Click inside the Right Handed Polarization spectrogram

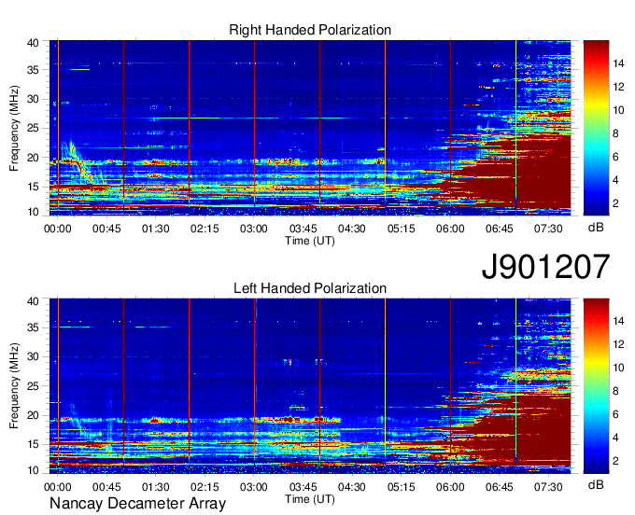[x=310, y=128]
